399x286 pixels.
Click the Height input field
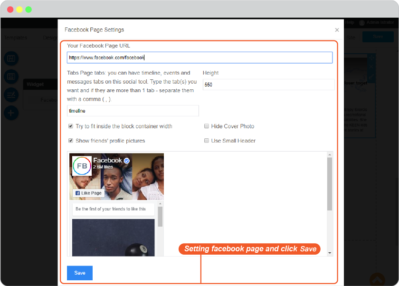coord(268,85)
